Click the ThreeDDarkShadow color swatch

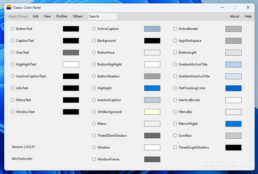(152, 136)
